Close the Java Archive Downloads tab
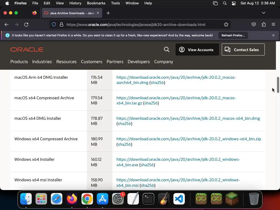The width and height of the screenshot is (280, 210). tap(98, 13)
